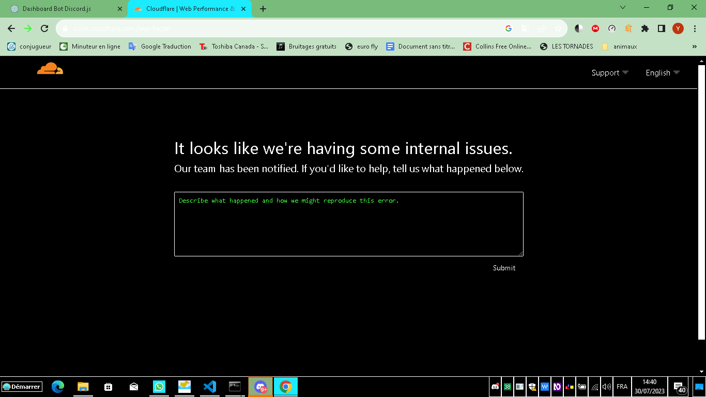Open the English language dropdown
Viewport: 706px width, 397px height.
(x=663, y=73)
